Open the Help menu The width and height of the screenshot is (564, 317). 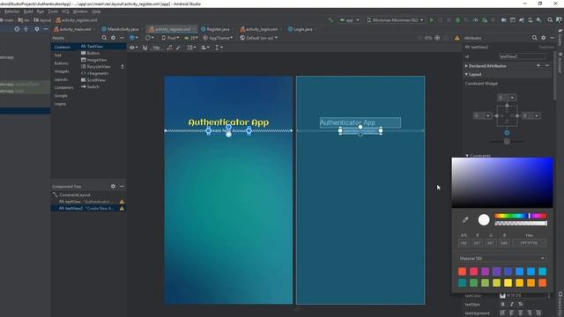coord(96,11)
